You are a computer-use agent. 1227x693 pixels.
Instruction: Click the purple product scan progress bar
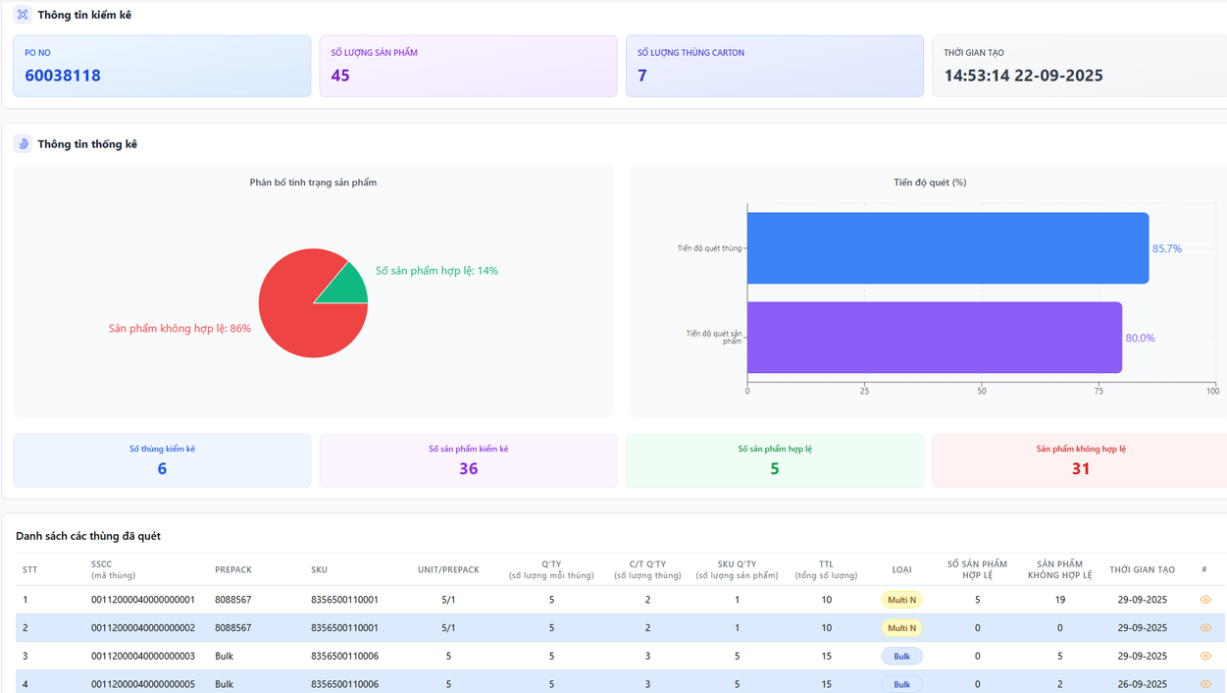(934, 338)
